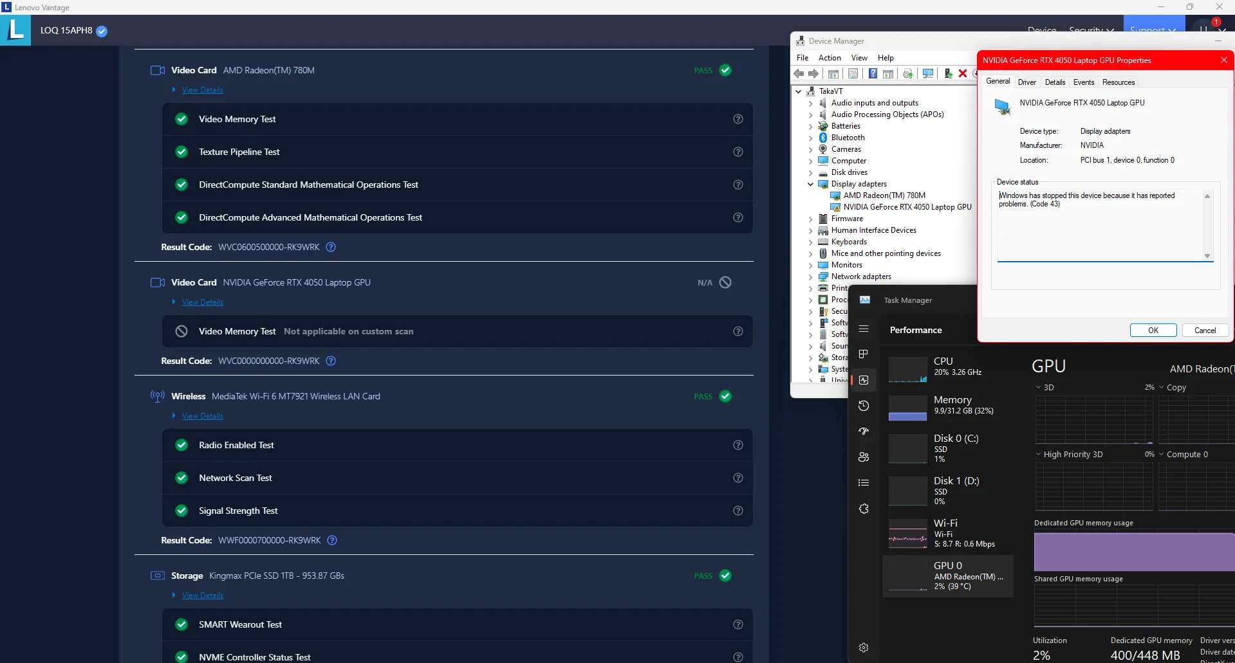Click Cancel in the NVIDIA Properties dialog
The width and height of the screenshot is (1235, 663).
(1205, 330)
